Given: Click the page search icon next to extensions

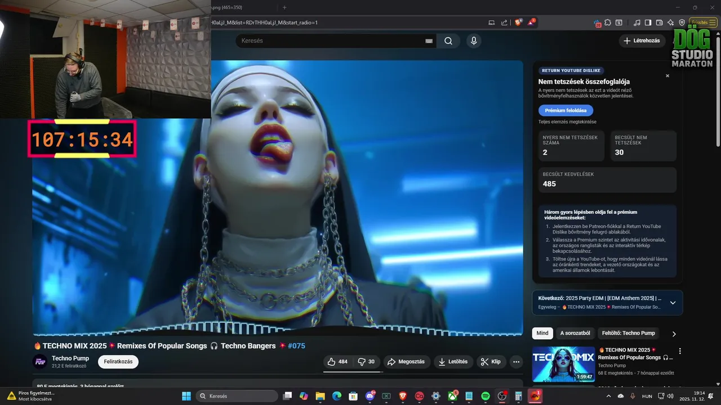Looking at the screenshot, I should (x=619, y=22).
